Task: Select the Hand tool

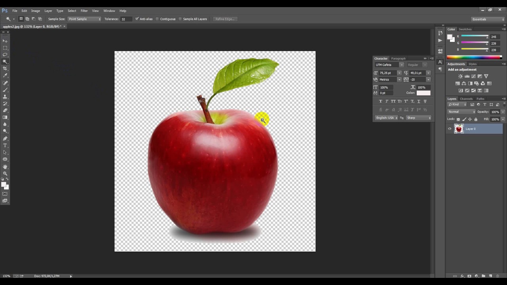Action: point(5,167)
